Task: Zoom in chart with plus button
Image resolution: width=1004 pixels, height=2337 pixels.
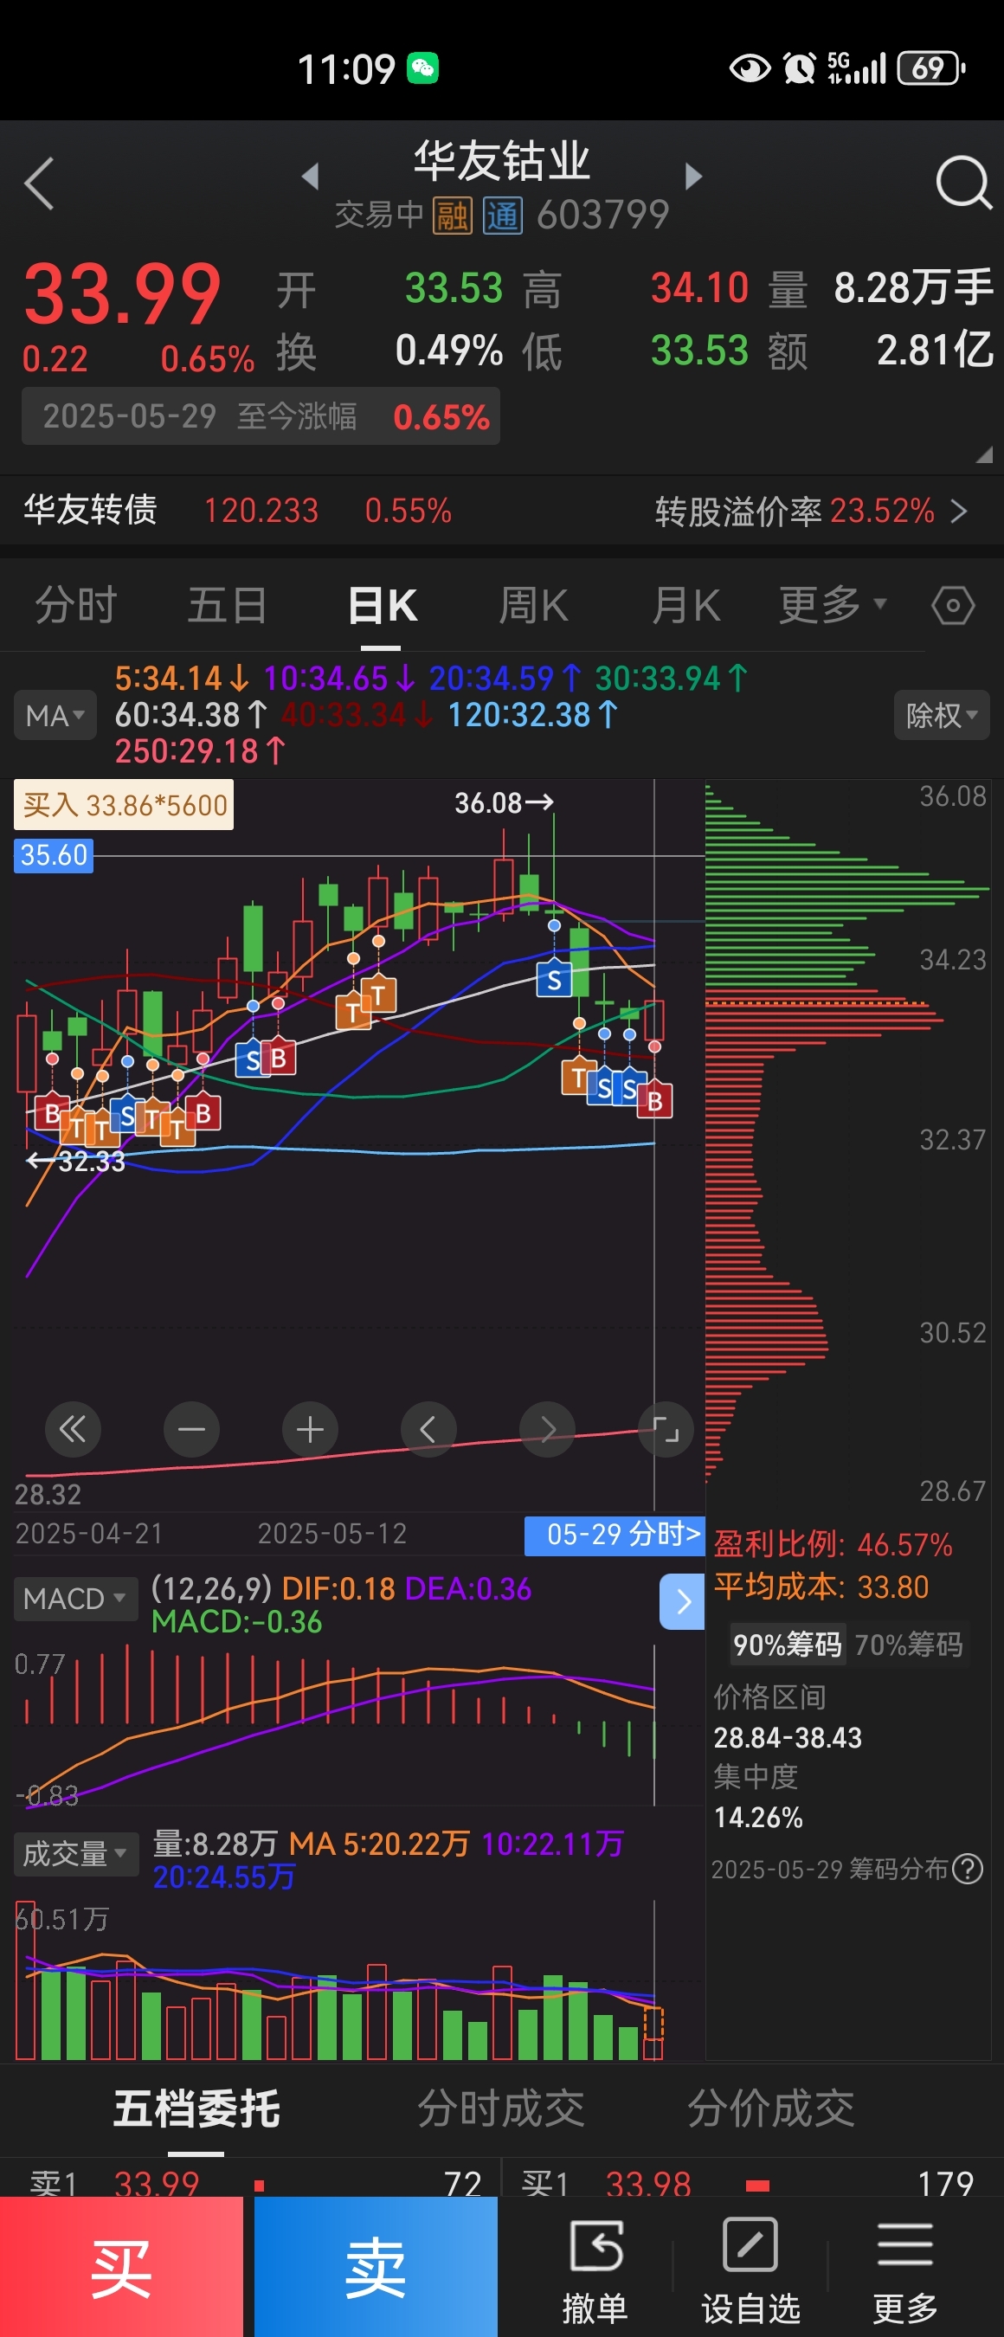Action: coord(310,1430)
